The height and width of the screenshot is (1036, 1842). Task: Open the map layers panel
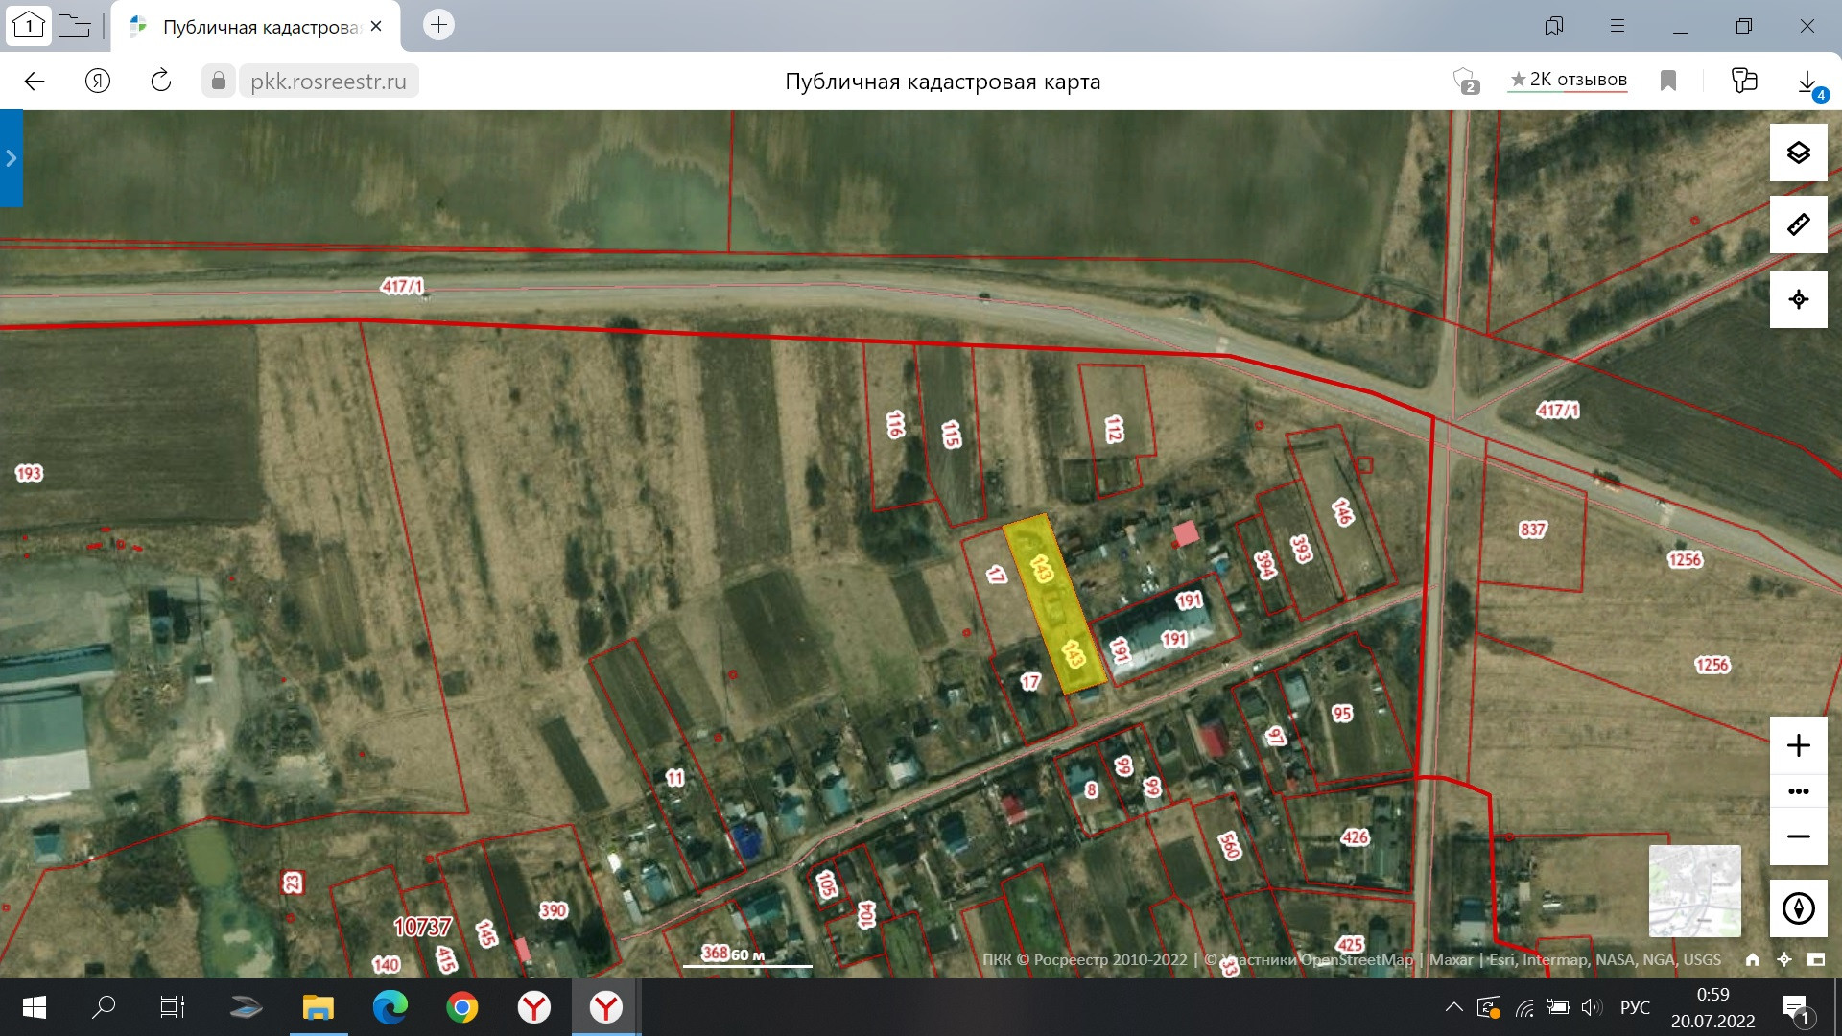1798,153
